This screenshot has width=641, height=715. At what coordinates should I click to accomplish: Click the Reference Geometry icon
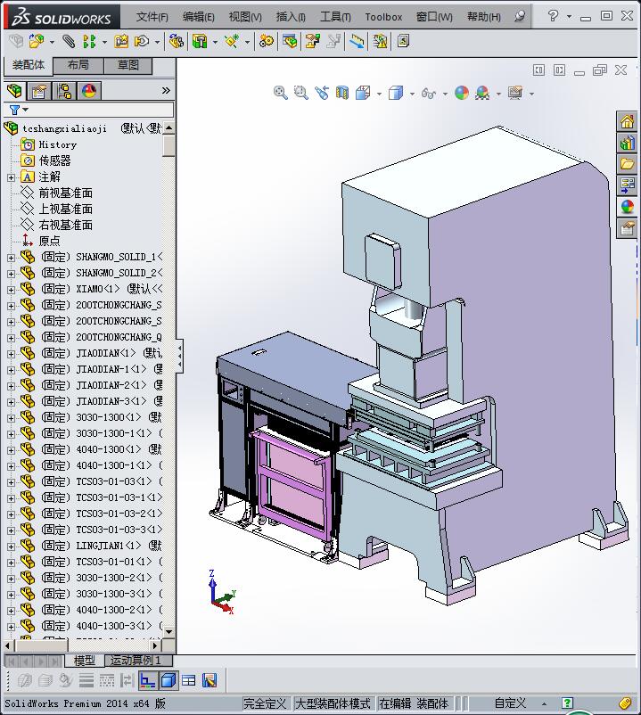232,42
